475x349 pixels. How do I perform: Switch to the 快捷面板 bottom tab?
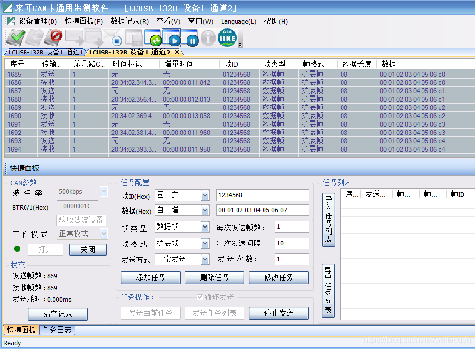[x=22, y=330]
